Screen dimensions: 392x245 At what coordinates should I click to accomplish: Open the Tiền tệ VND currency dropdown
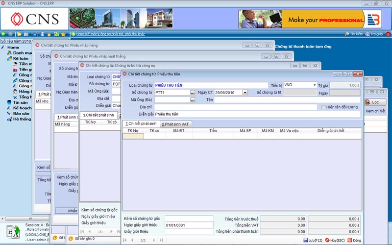pos(314,85)
